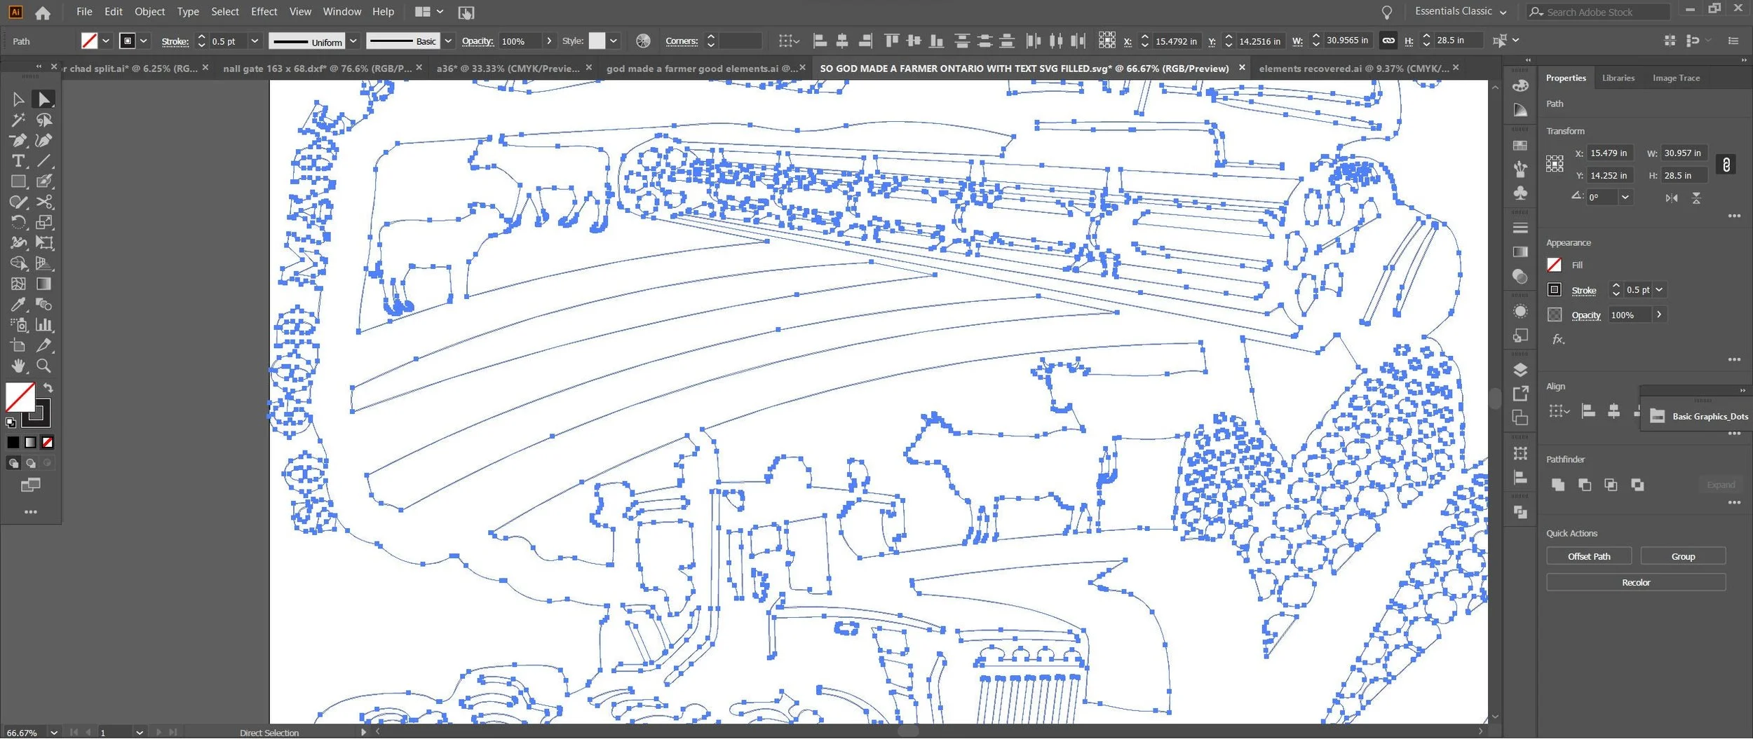Select the Artboard tool
Image resolution: width=1753 pixels, height=739 pixels.
18,345
